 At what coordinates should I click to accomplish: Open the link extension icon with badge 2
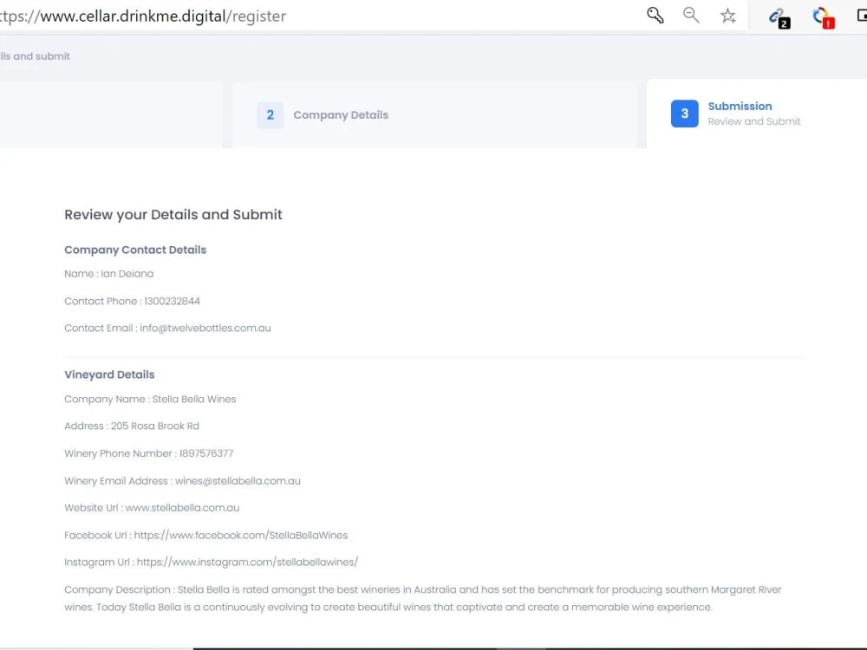coord(779,17)
